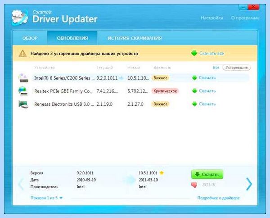This screenshot has height=218, width=270.
Task: Sort by the Новый column header
Action: click(134, 68)
